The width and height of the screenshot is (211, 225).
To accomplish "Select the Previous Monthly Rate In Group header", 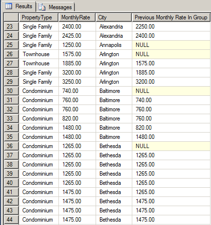I will click(171, 17).
